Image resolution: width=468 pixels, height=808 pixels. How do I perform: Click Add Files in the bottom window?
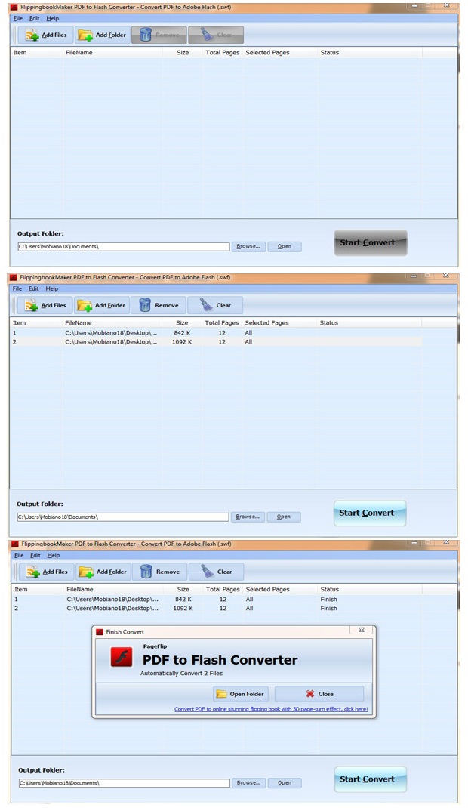coord(48,572)
